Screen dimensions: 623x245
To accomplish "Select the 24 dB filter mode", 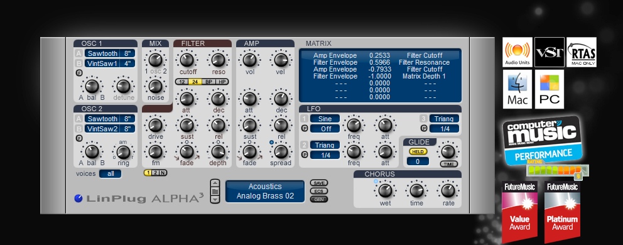I will pyautogui.click(x=195, y=82).
